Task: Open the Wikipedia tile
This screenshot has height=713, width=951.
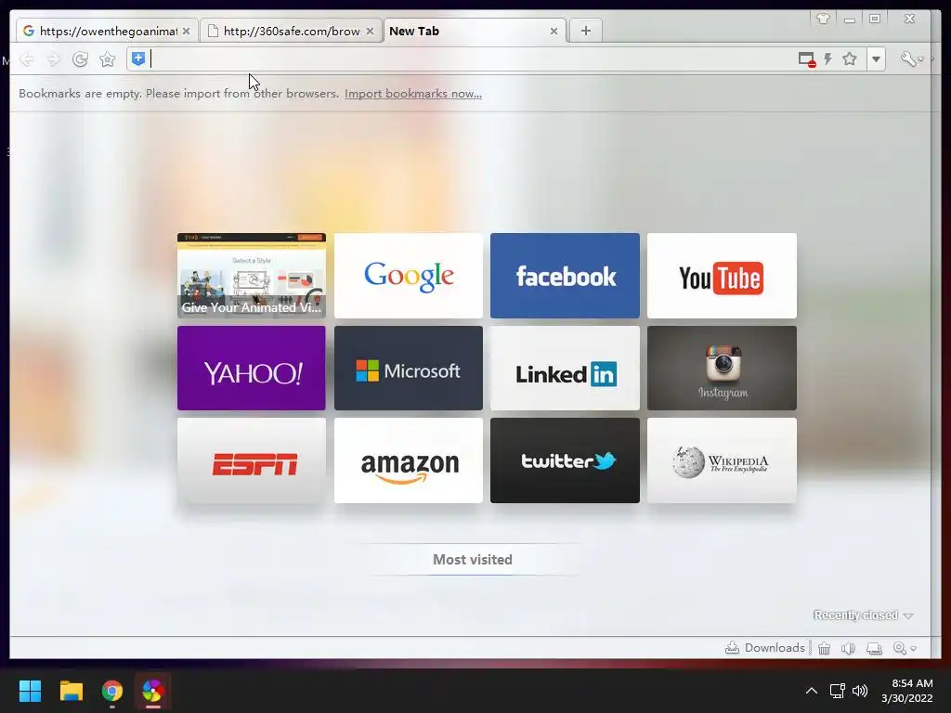Action: click(722, 460)
